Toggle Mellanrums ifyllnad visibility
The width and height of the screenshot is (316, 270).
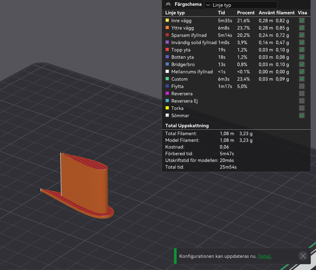302,72
